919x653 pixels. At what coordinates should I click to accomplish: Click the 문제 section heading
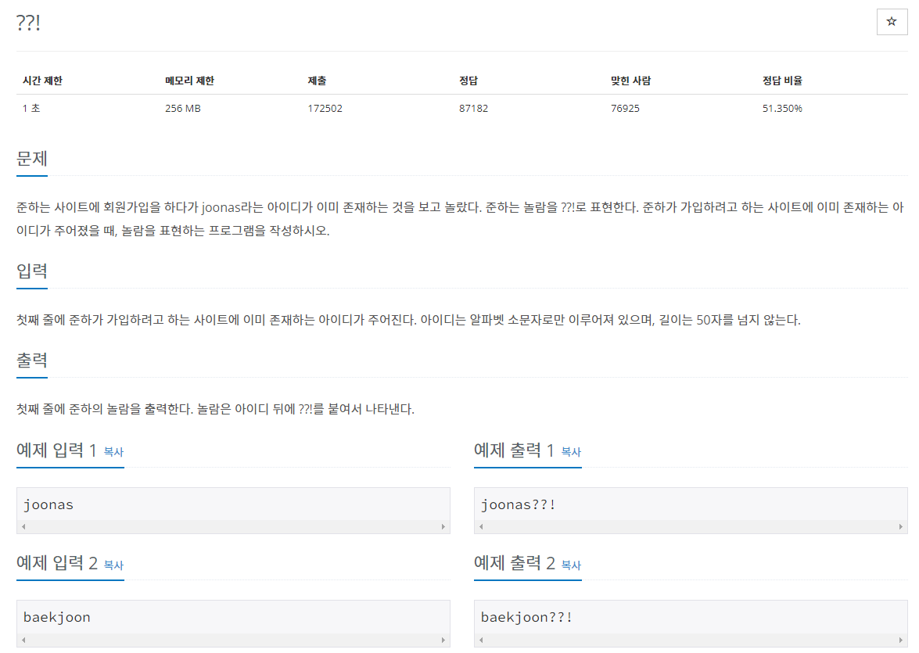[31, 158]
